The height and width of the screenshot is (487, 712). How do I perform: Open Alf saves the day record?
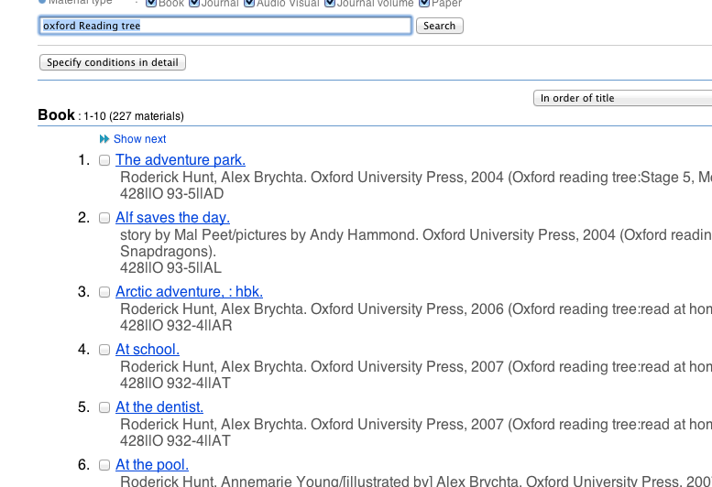pos(172,218)
